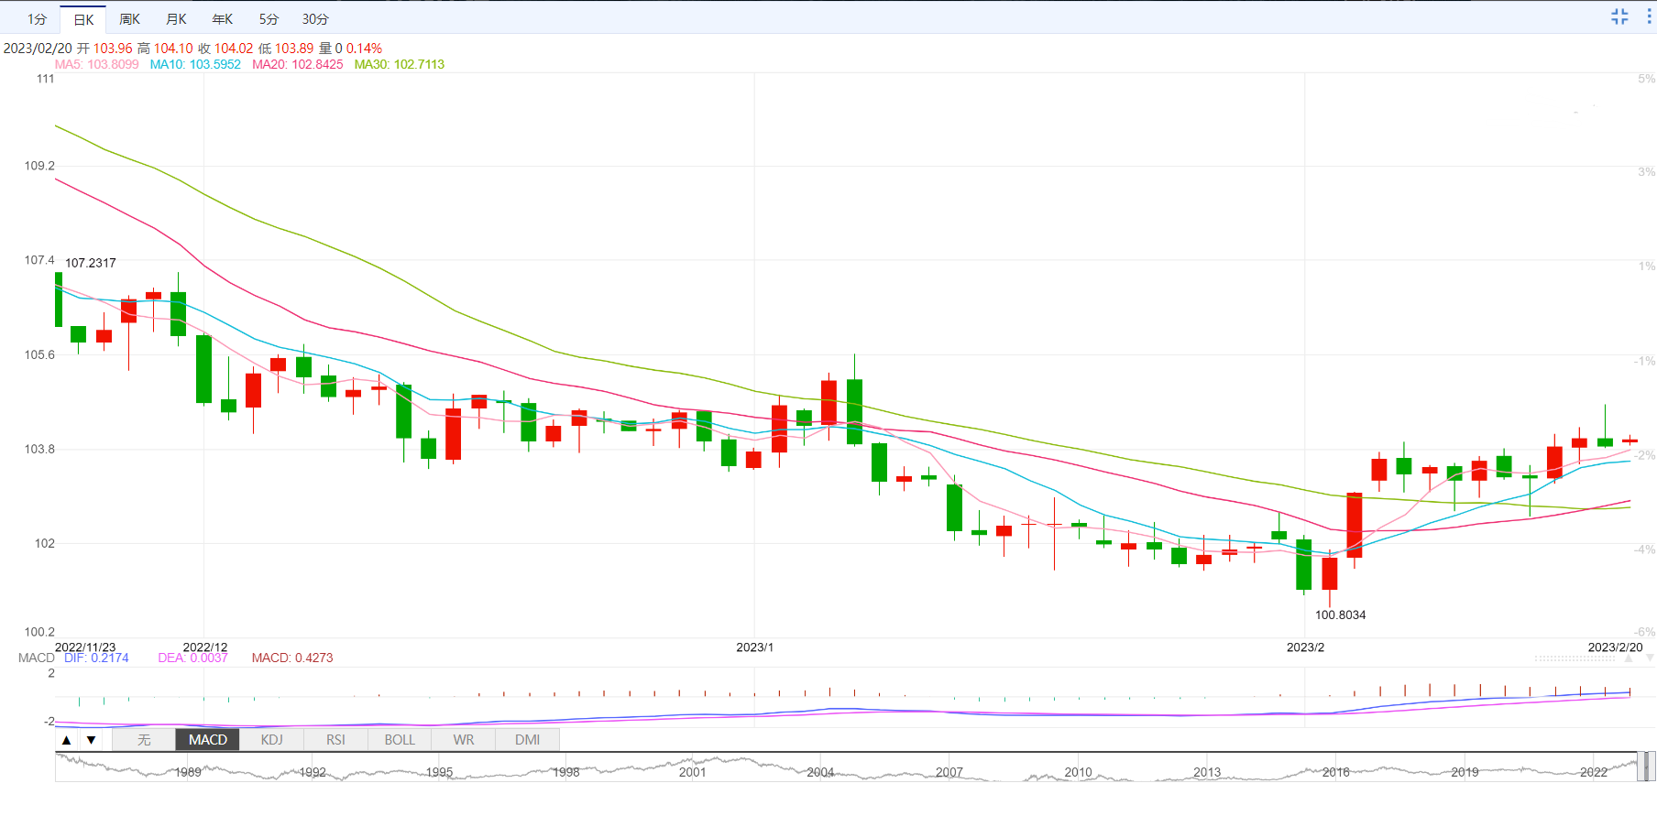Open the three-dot more options menu
This screenshot has width=1657, height=816.
tap(1648, 16)
